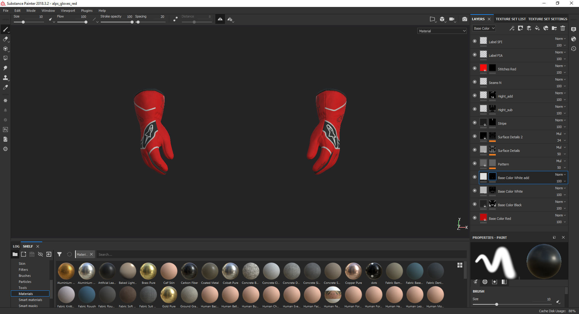Select the Material picker eyedropper
579x314 pixels.
click(5, 87)
